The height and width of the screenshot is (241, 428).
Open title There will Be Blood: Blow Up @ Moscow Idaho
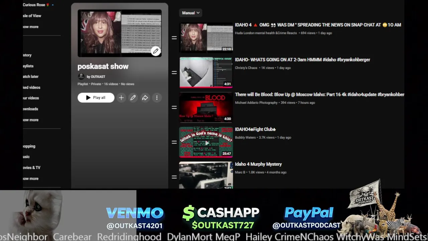[320, 94]
